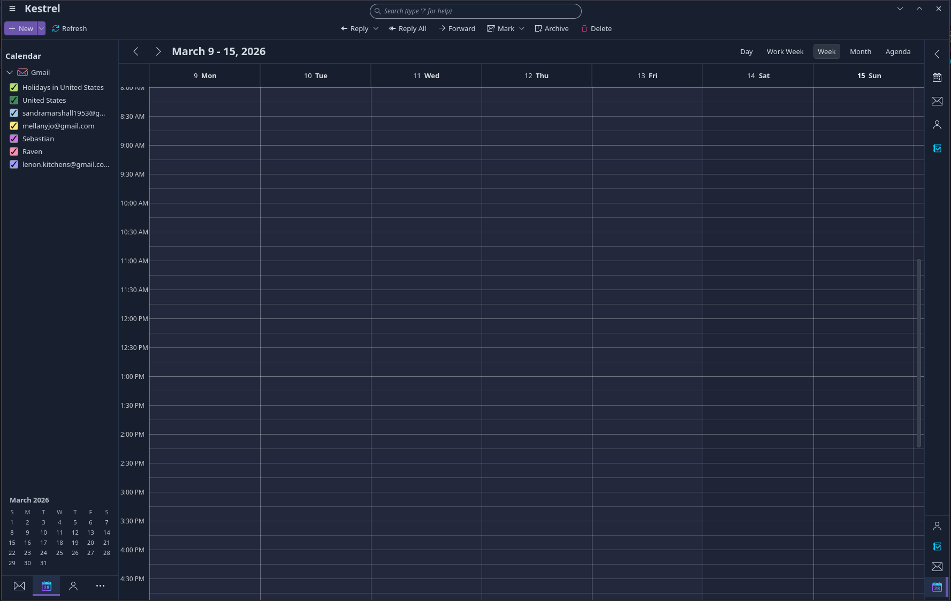Click day 20 in the March mini calendar
The height and width of the screenshot is (601, 951).
tap(90, 543)
